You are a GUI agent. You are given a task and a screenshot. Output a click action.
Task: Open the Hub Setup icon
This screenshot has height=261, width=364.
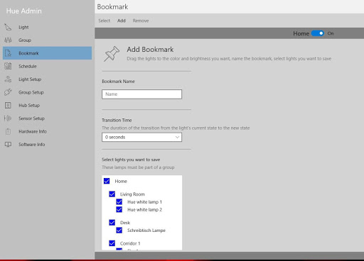coord(8,105)
